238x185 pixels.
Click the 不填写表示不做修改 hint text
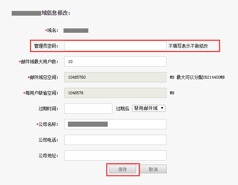tap(188, 46)
